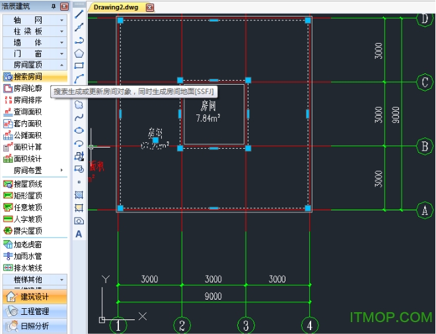Click the 搜索房间 command
This screenshot has width=436, height=334.
(35, 77)
